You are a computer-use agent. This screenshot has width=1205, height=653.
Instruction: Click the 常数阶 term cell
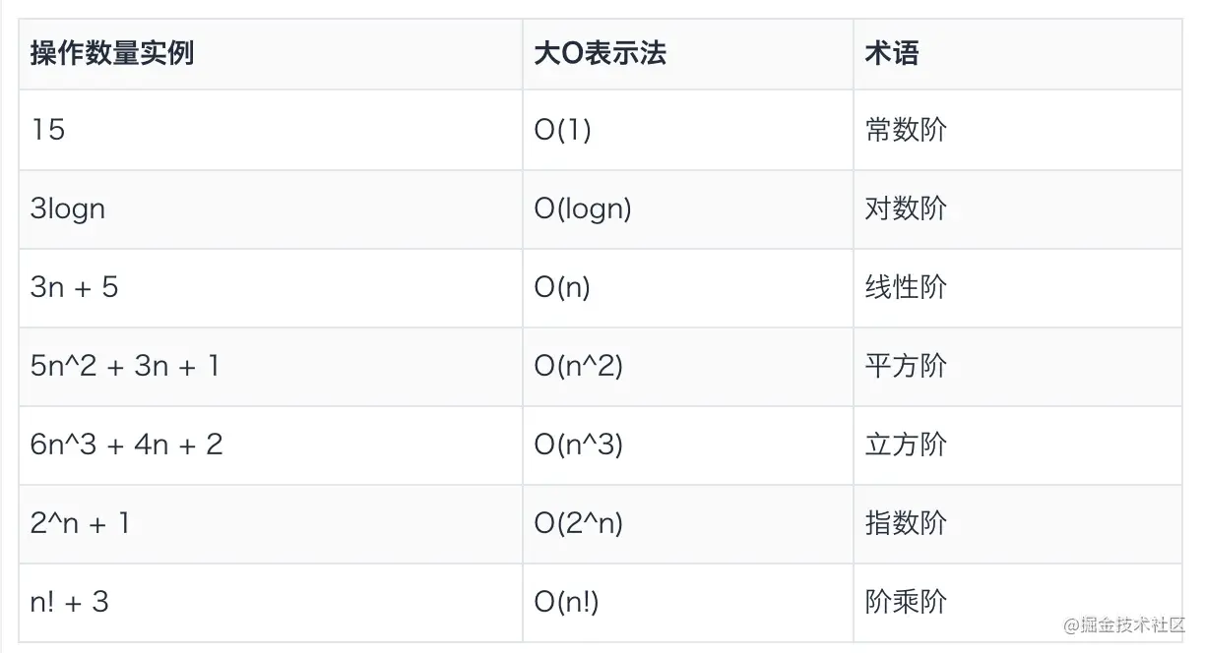[x=1018, y=130]
